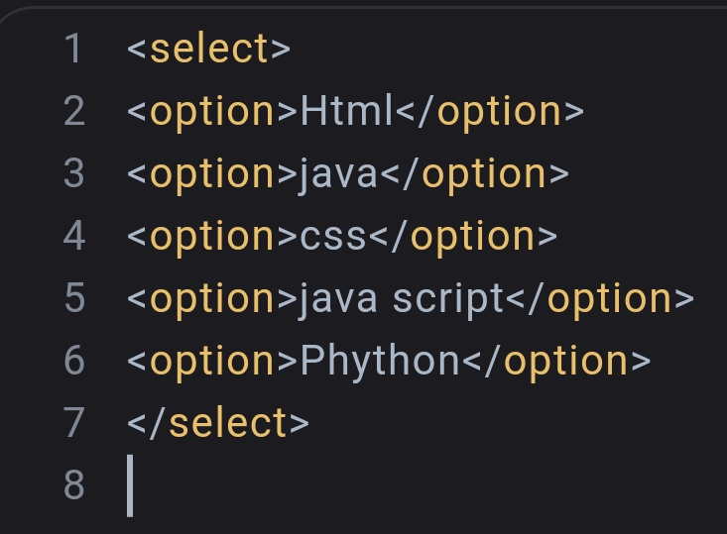
Task: Click the closing option tag after css
Action: tap(462, 237)
